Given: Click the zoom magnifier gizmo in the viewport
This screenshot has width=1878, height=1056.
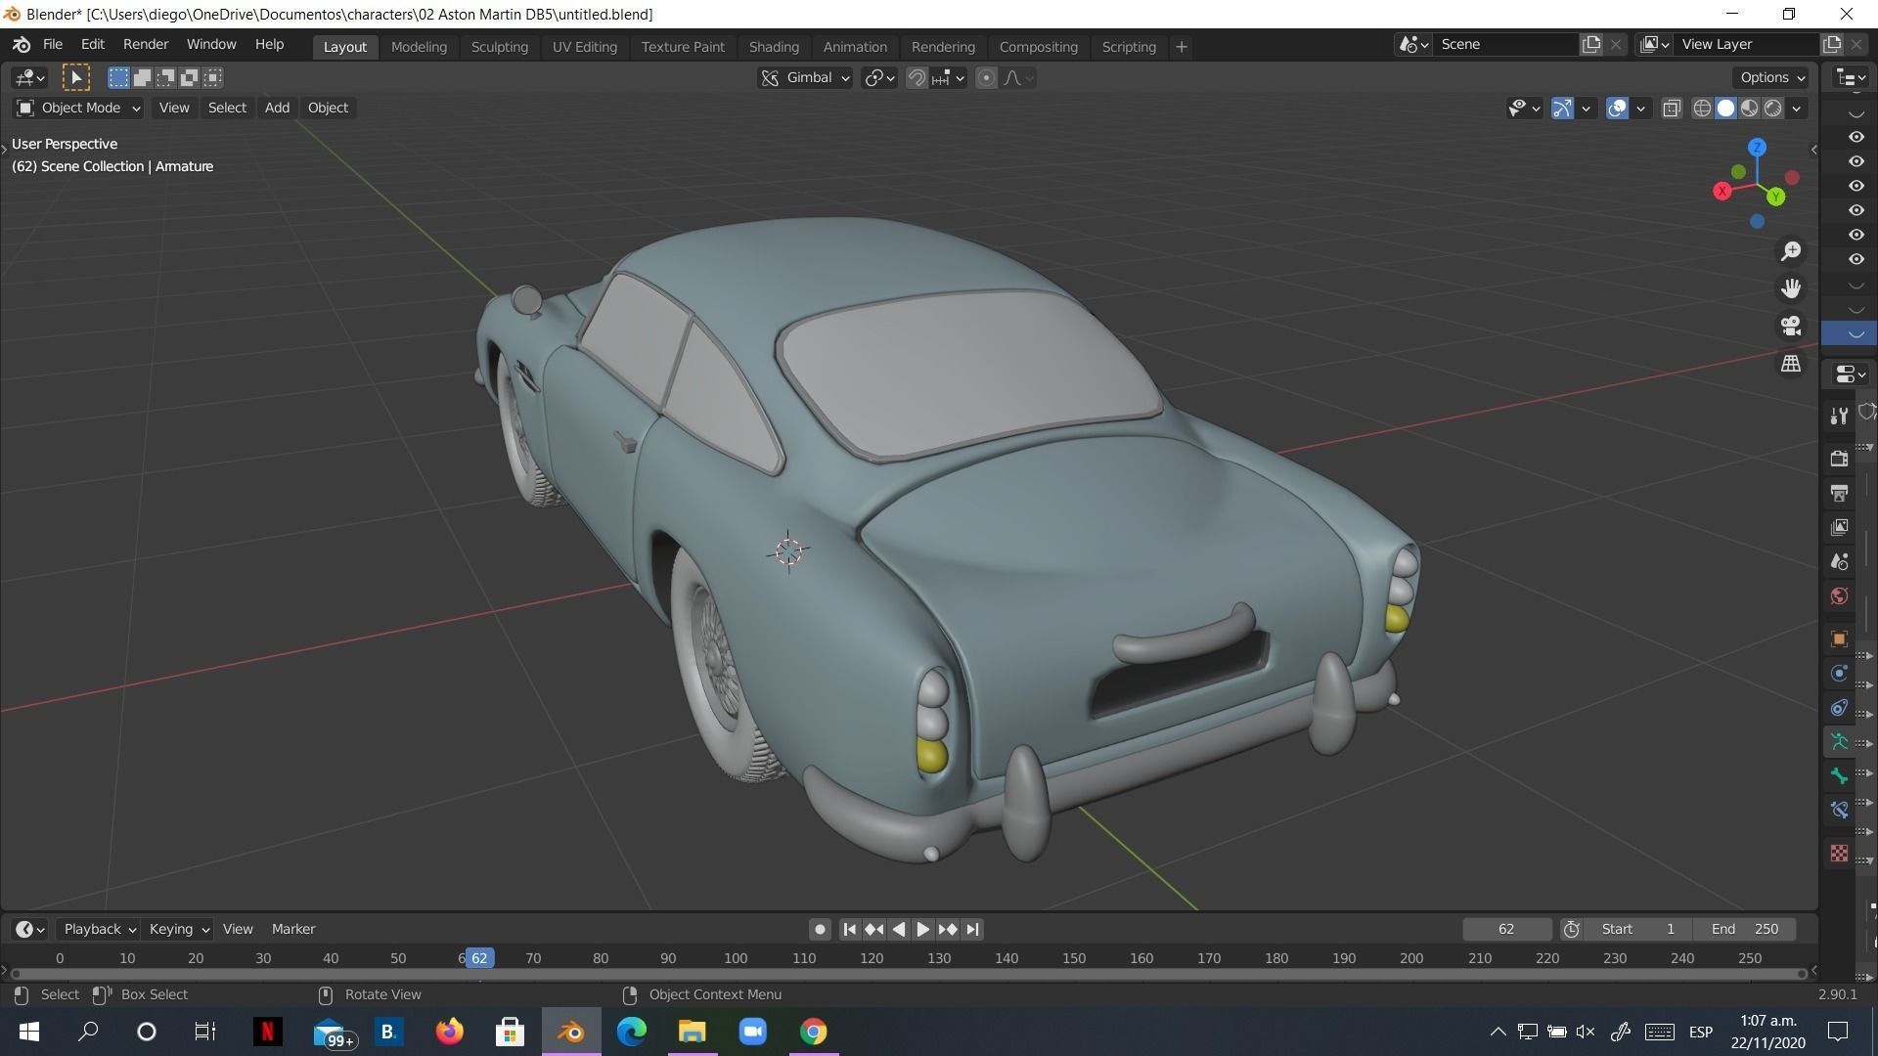Looking at the screenshot, I should (x=1791, y=251).
